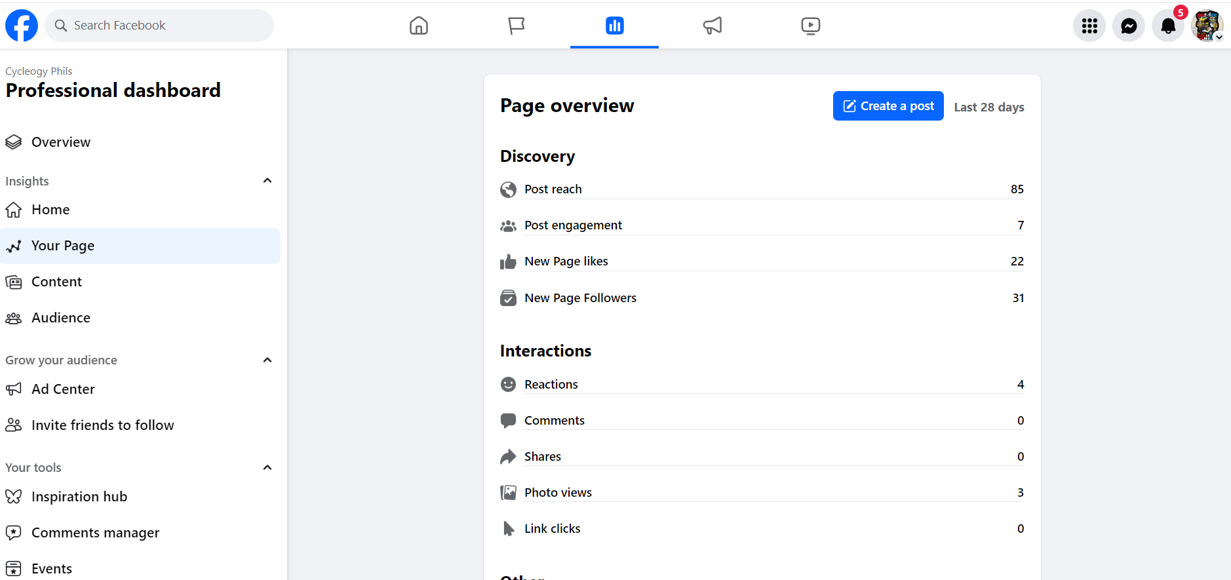Open the Home feed icon in top bar
Screen dimensions: 1231x580
(x=418, y=26)
